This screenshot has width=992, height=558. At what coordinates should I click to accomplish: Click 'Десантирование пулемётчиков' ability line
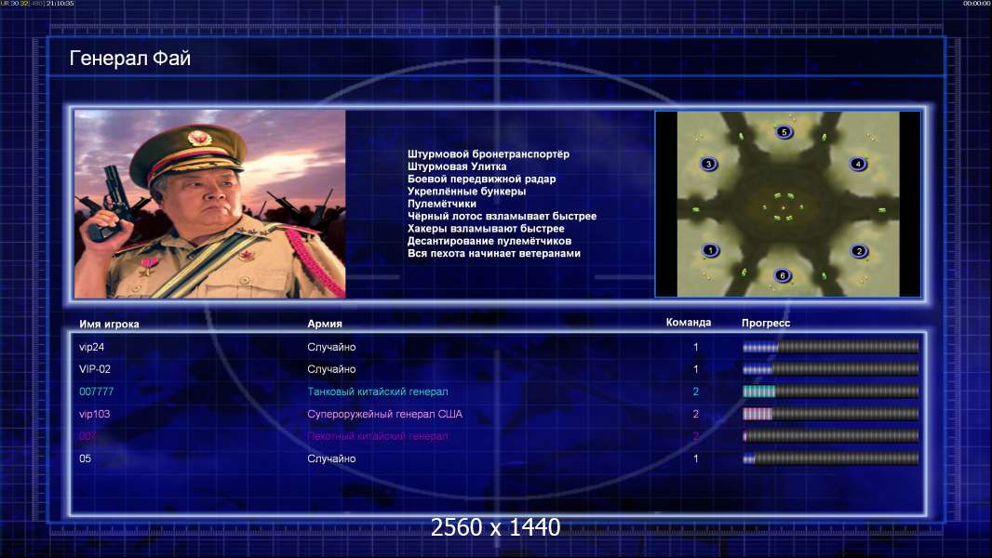[489, 241]
